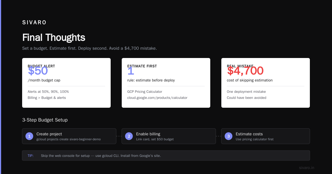The height and width of the screenshot is (174, 332).
Task: Select the Estimate costs step
Action: (266, 136)
